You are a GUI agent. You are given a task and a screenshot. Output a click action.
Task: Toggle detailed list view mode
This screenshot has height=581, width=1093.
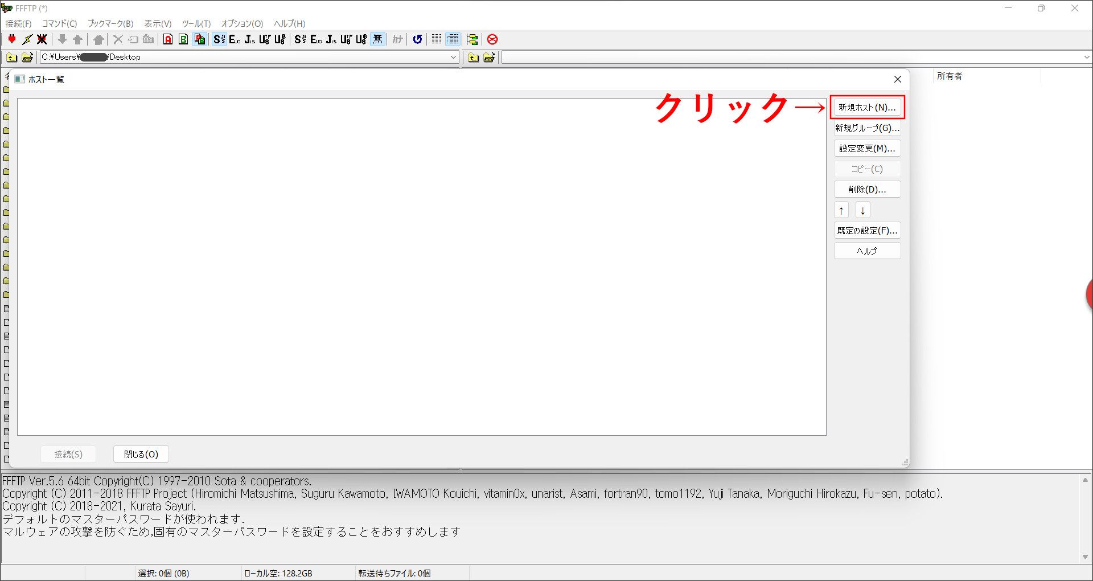453,39
